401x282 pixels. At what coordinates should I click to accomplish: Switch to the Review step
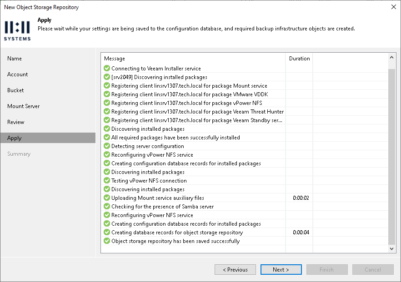[x=15, y=122]
